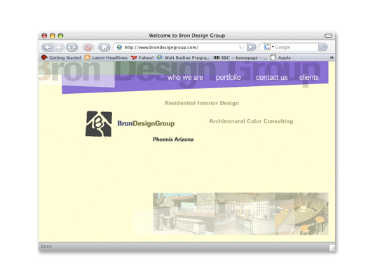
Task: Go back with the Back arrow button
Action: coord(47,48)
